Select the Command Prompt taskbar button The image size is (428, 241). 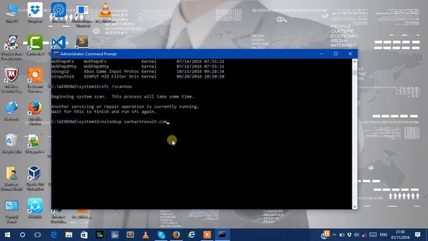(x=222, y=235)
